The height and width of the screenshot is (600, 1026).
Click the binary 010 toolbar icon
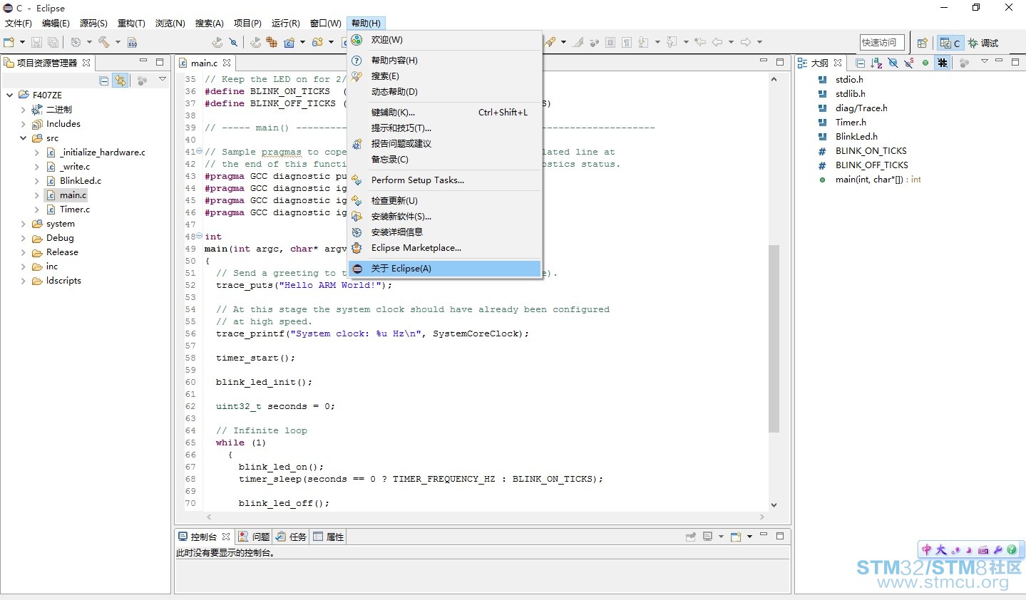(x=133, y=43)
